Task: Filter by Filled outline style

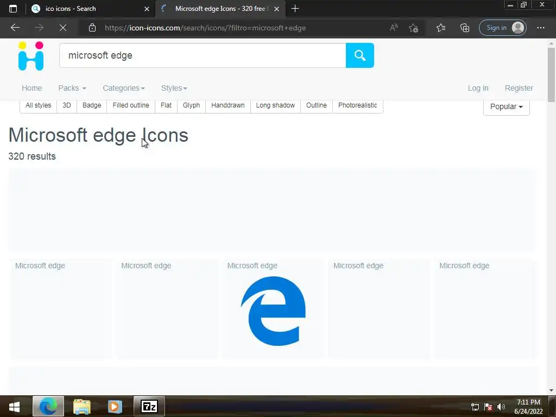Action: pos(131,105)
